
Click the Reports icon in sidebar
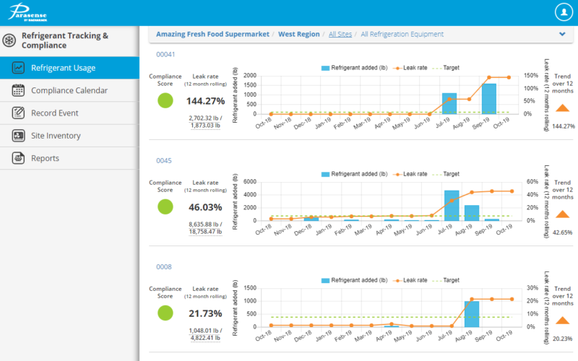tap(19, 158)
